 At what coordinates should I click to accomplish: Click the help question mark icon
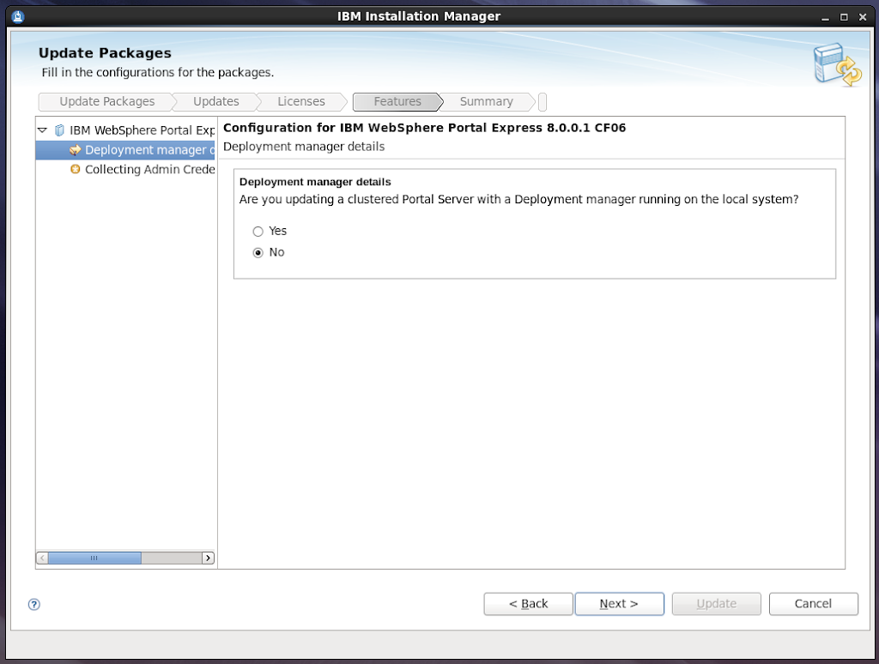34,604
